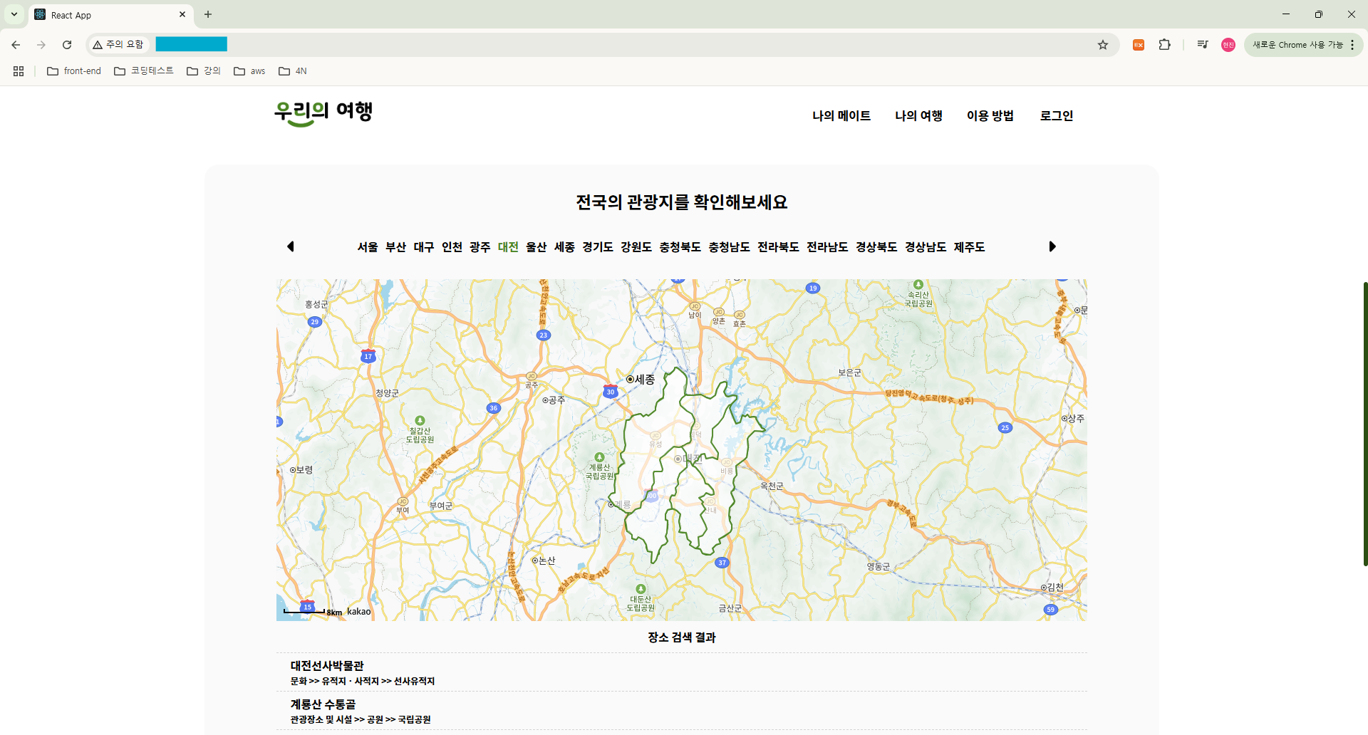Select the 제주도 region tab
Image resolution: width=1368 pixels, height=735 pixels.
click(970, 247)
